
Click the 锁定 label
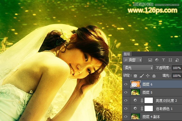[x=127, y=75]
